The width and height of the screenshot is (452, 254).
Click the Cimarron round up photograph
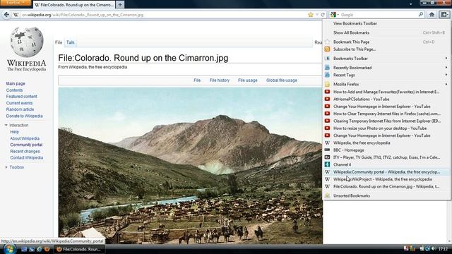click(x=190, y=166)
